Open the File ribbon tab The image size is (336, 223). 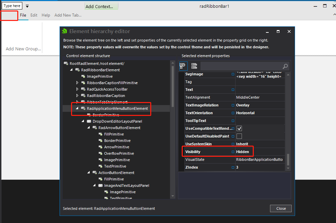(23, 15)
